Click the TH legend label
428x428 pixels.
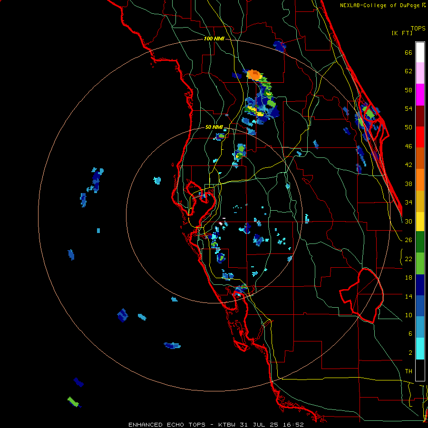point(409,371)
